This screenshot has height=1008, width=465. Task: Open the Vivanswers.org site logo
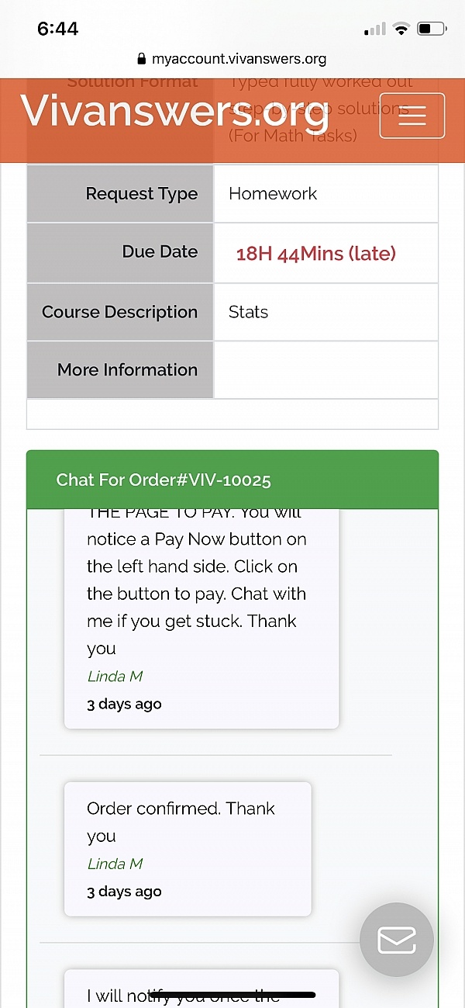coord(175,111)
